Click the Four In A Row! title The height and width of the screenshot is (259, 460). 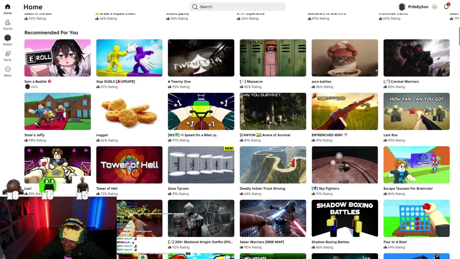(x=395, y=242)
